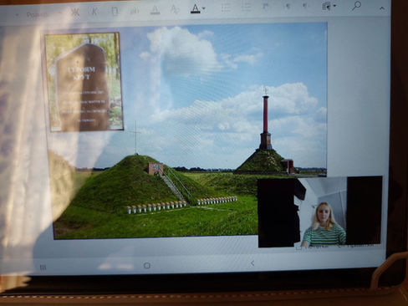This screenshot has height=306, width=408.
Task: Expand the styles dropdown arrow
Action: click(334, 6)
